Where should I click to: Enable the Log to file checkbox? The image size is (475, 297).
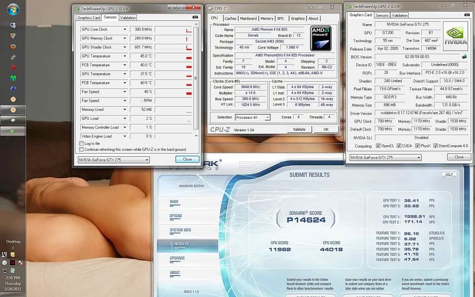[81, 143]
